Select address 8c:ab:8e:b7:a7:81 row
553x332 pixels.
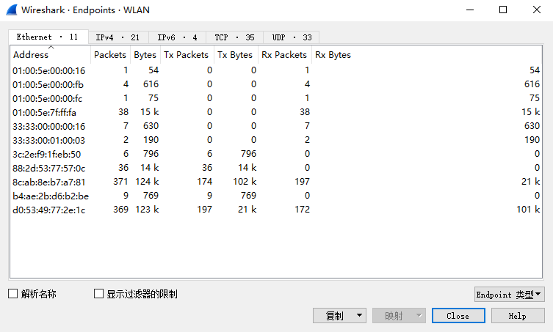(x=276, y=182)
